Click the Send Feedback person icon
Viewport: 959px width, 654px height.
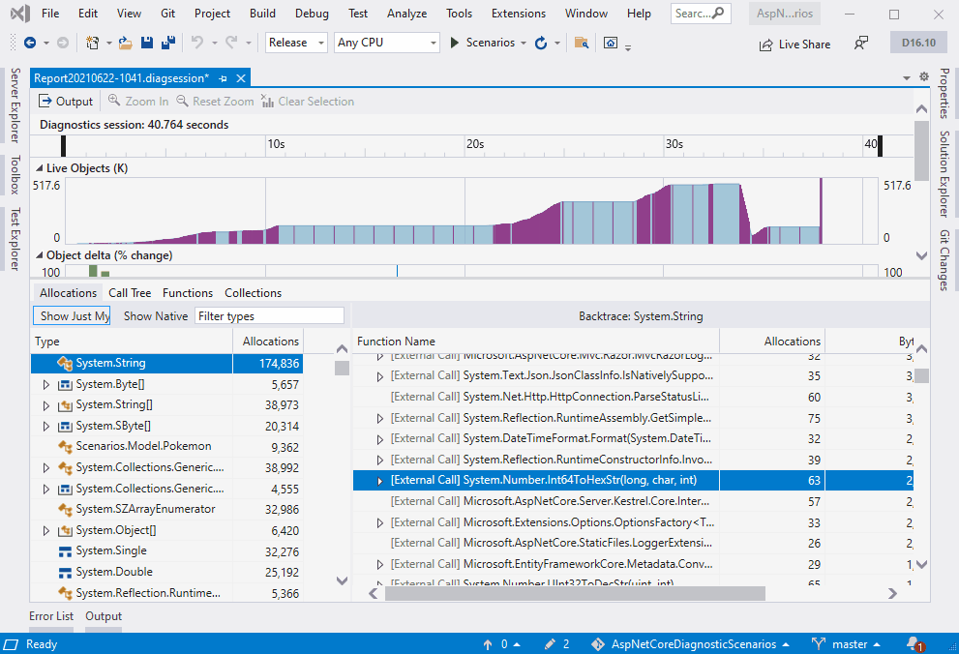click(x=860, y=44)
